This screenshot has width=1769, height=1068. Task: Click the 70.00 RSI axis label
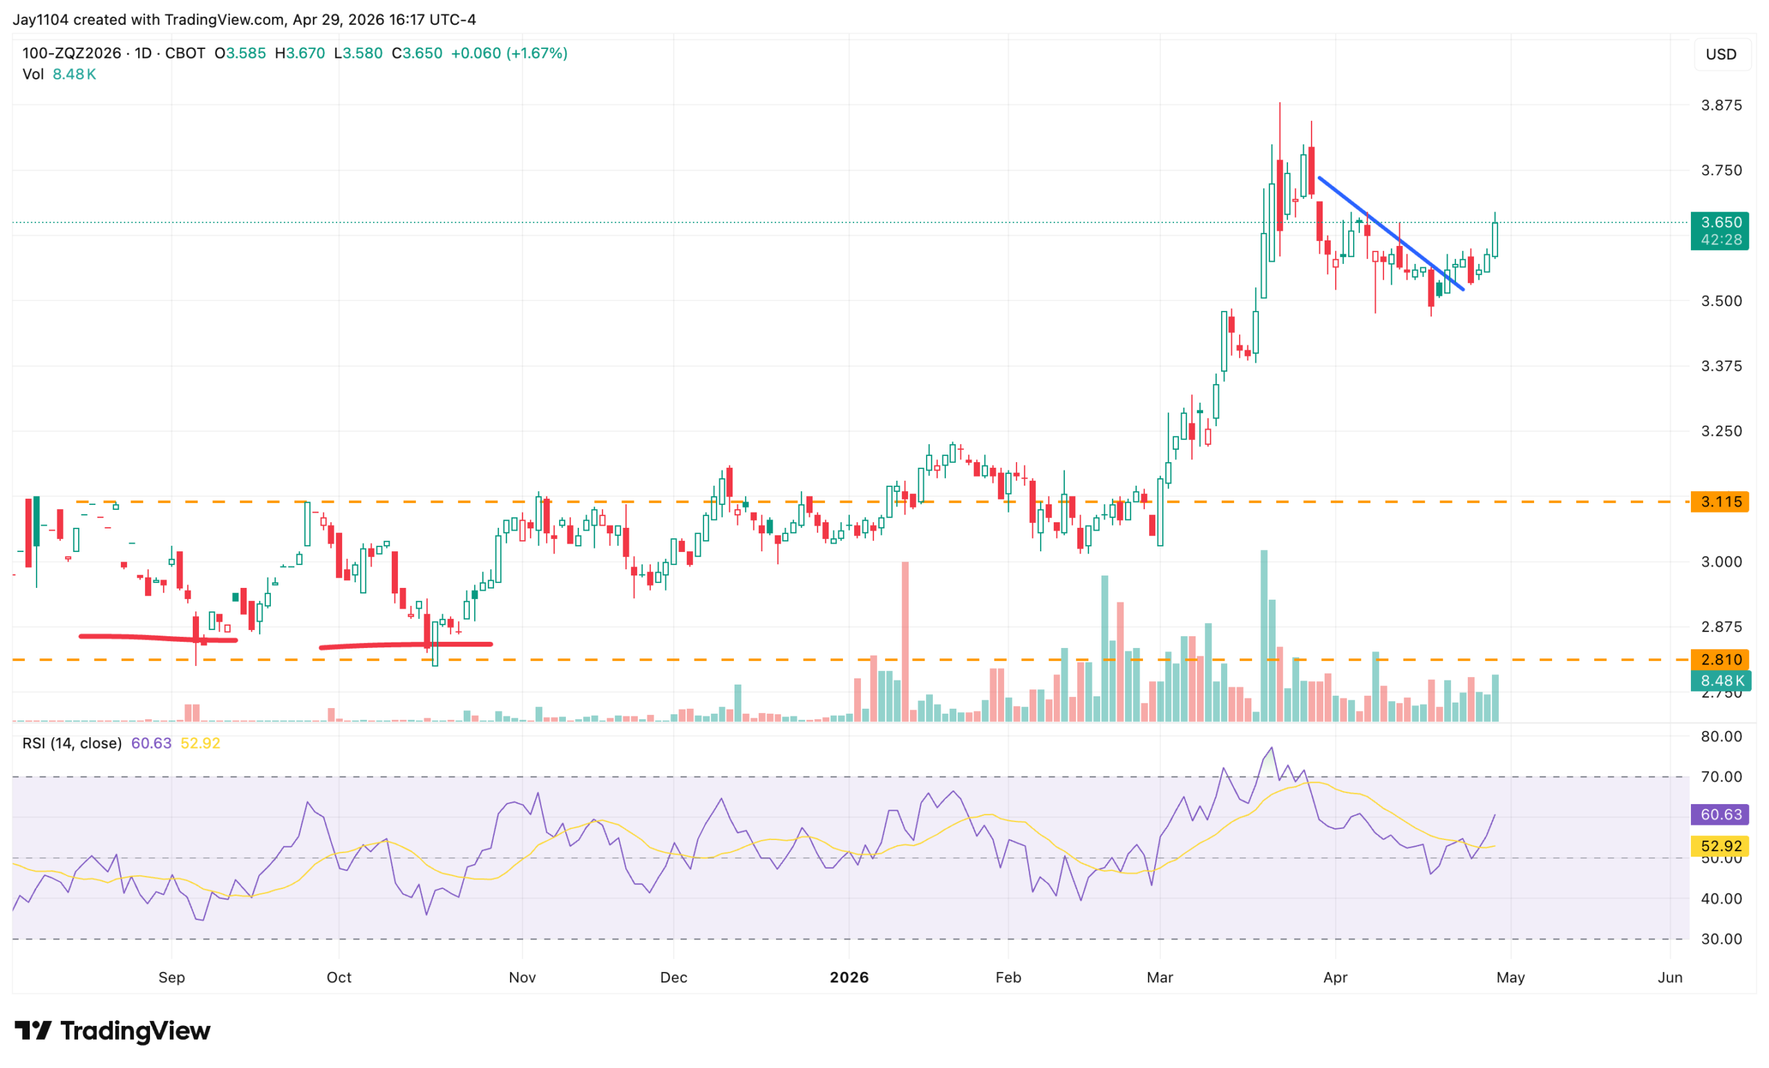click(1720, 776)
